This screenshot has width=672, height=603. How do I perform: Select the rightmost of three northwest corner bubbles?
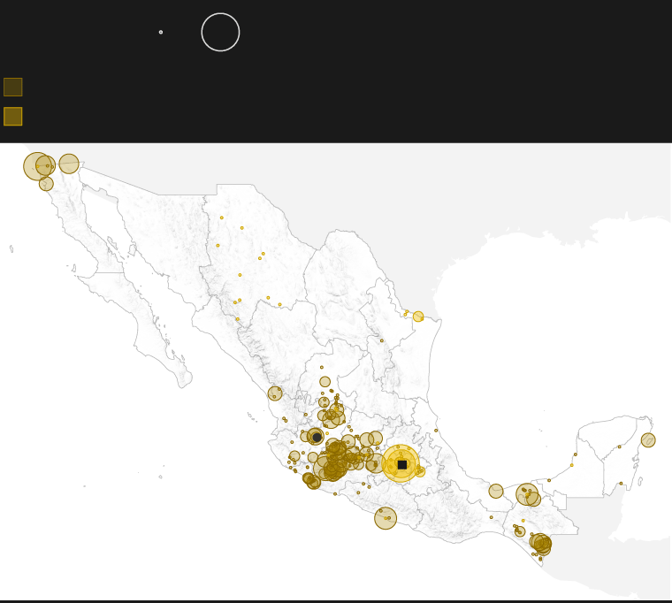tap(69, 164)
